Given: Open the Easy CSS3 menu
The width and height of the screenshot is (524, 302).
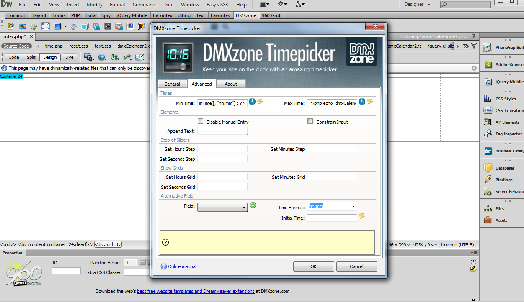Looking at the screenshot, I should click(x=217, y=5).
